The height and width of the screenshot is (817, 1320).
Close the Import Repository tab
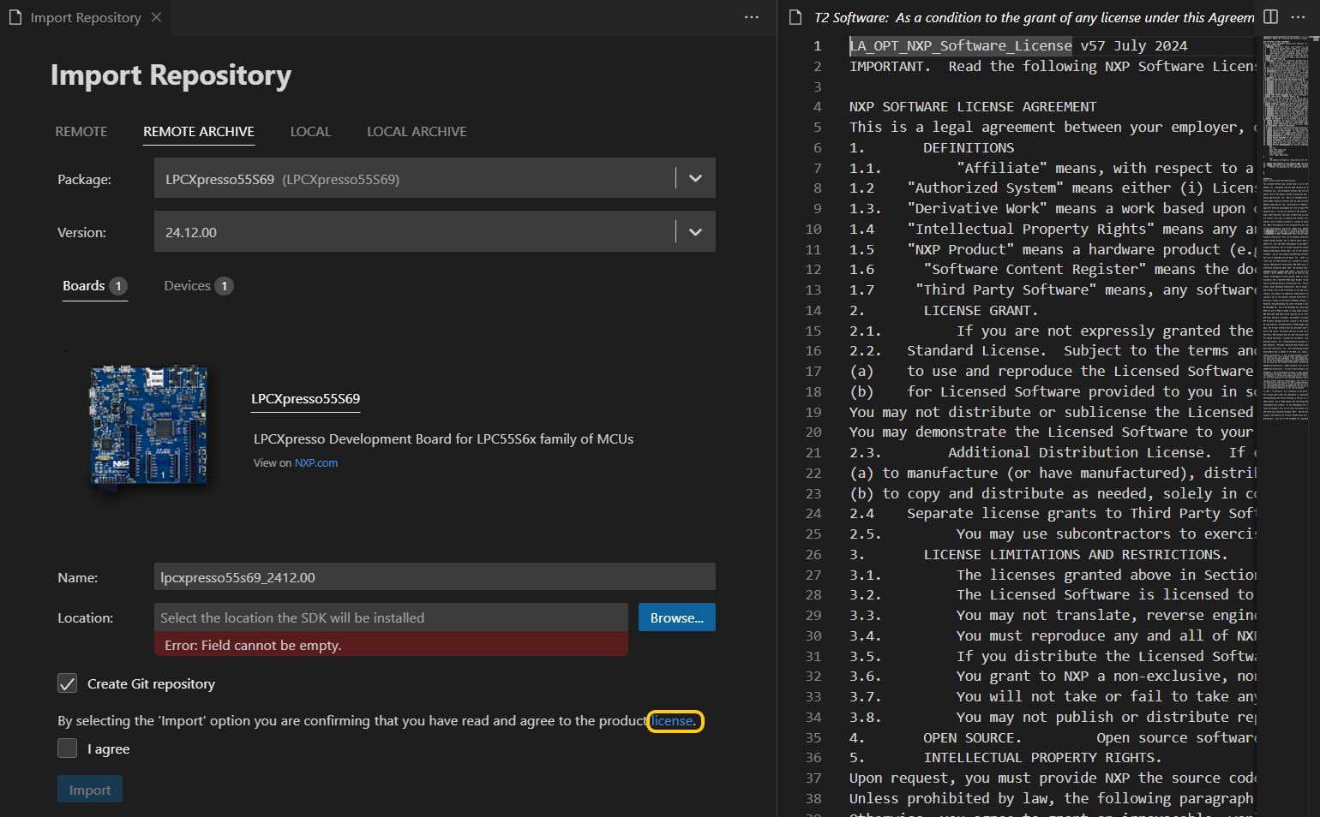click(154, 16)
